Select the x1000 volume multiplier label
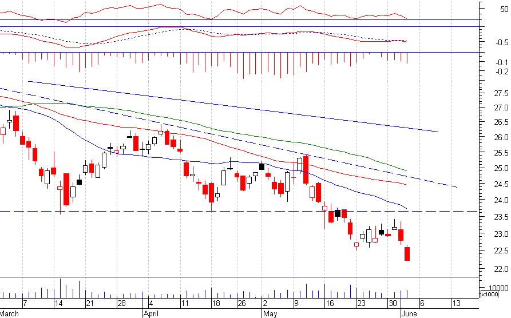This screenshot has height=318, width=511. (489, 295)
